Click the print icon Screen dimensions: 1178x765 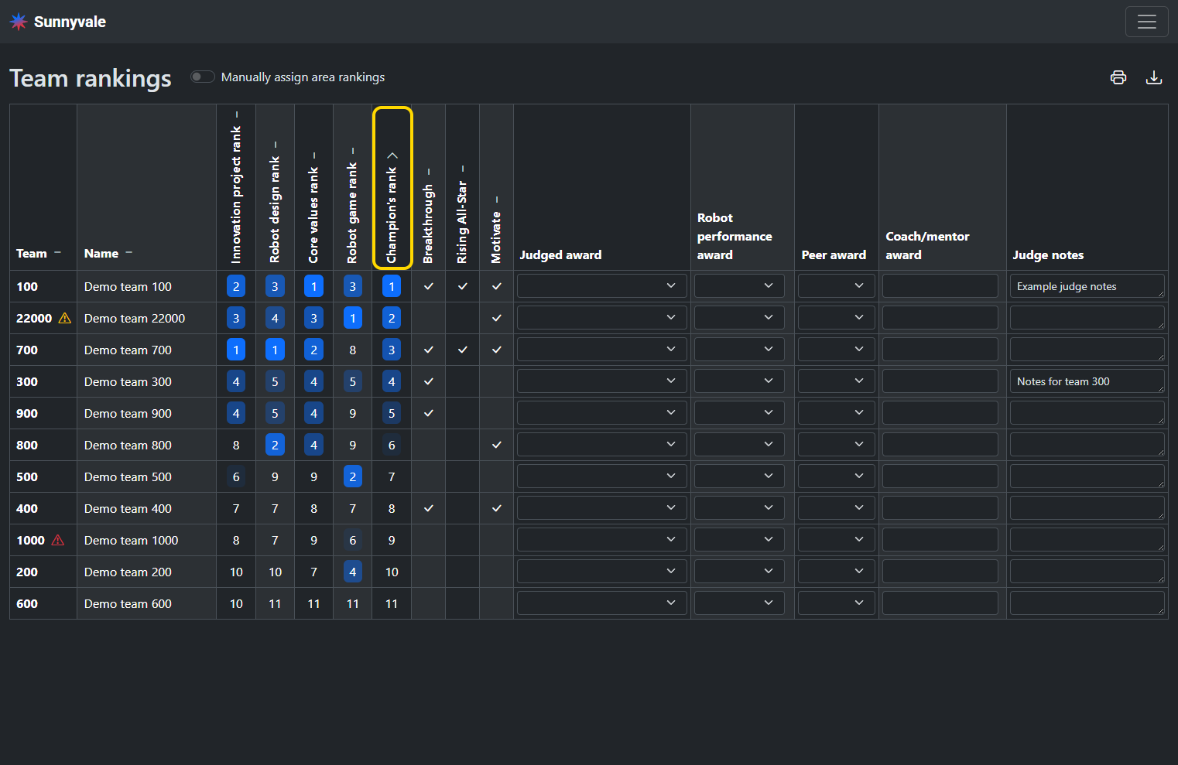coord(1118,77)
